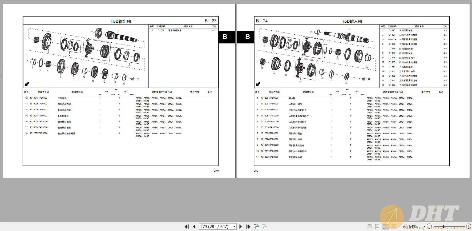Click part number 1313036TAL0000
Image resolution: width=472 pixels, height=231 pixels.
coord(39,110)
